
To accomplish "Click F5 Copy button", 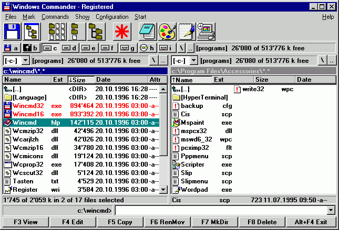I will [x=120, y=222].
